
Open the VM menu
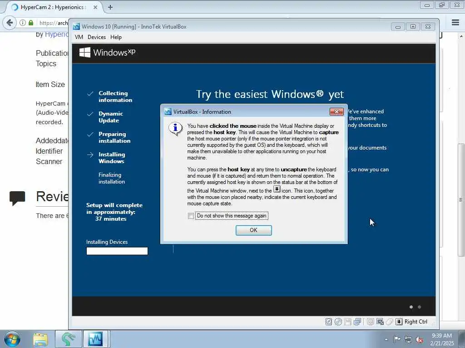79,37
